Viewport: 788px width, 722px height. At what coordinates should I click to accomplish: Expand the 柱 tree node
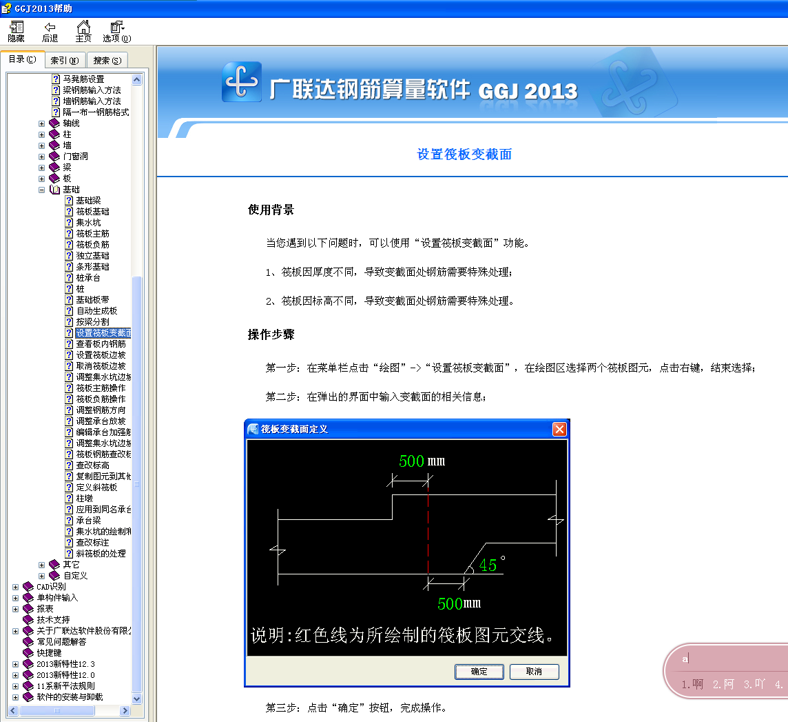42,135
